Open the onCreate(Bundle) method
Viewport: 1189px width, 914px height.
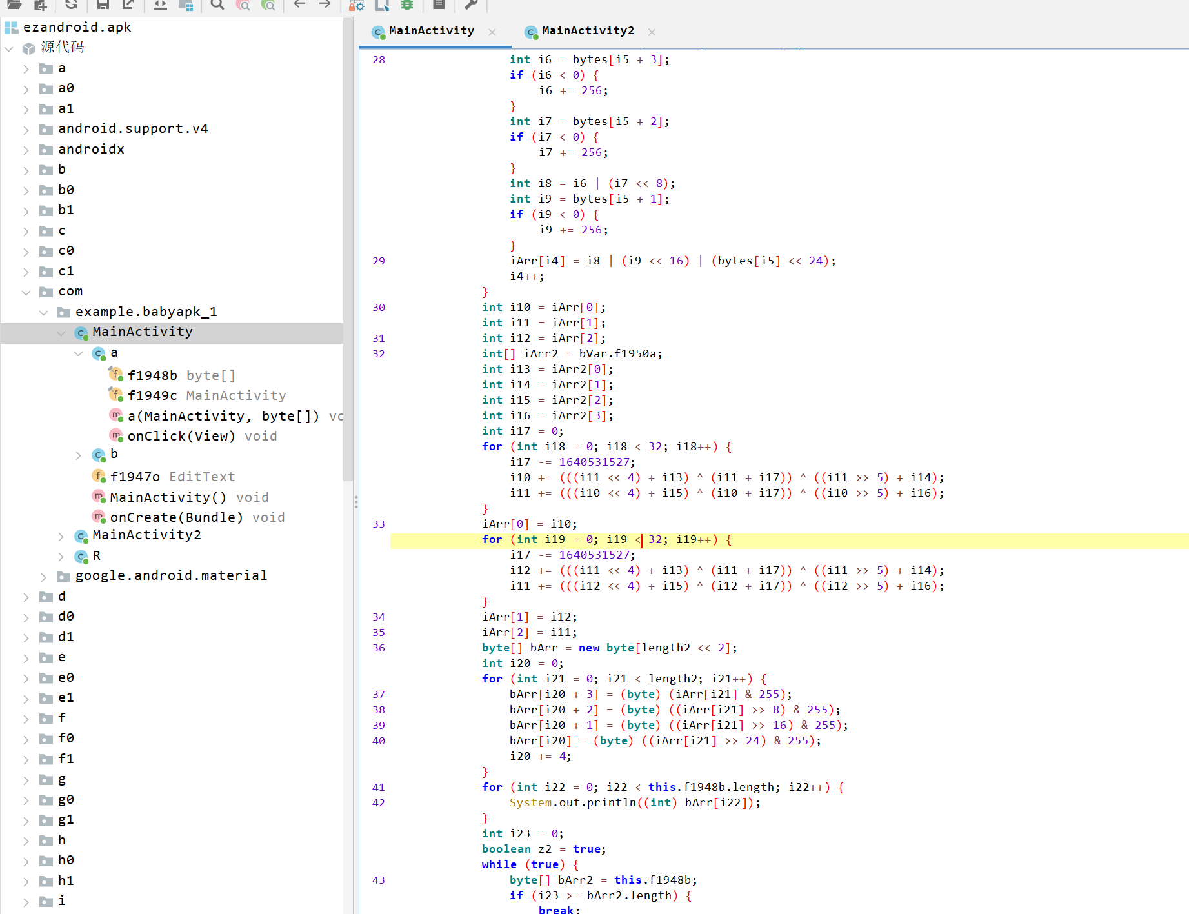197,517
